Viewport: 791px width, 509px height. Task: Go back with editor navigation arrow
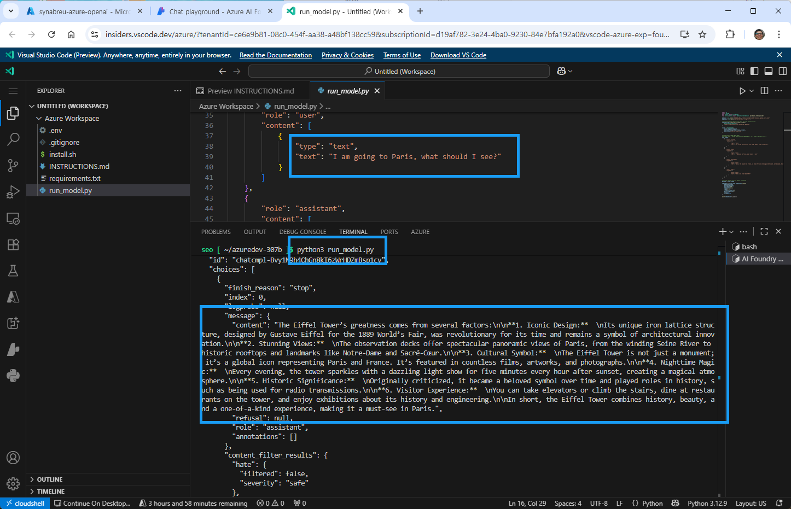(x=222, y=71)
